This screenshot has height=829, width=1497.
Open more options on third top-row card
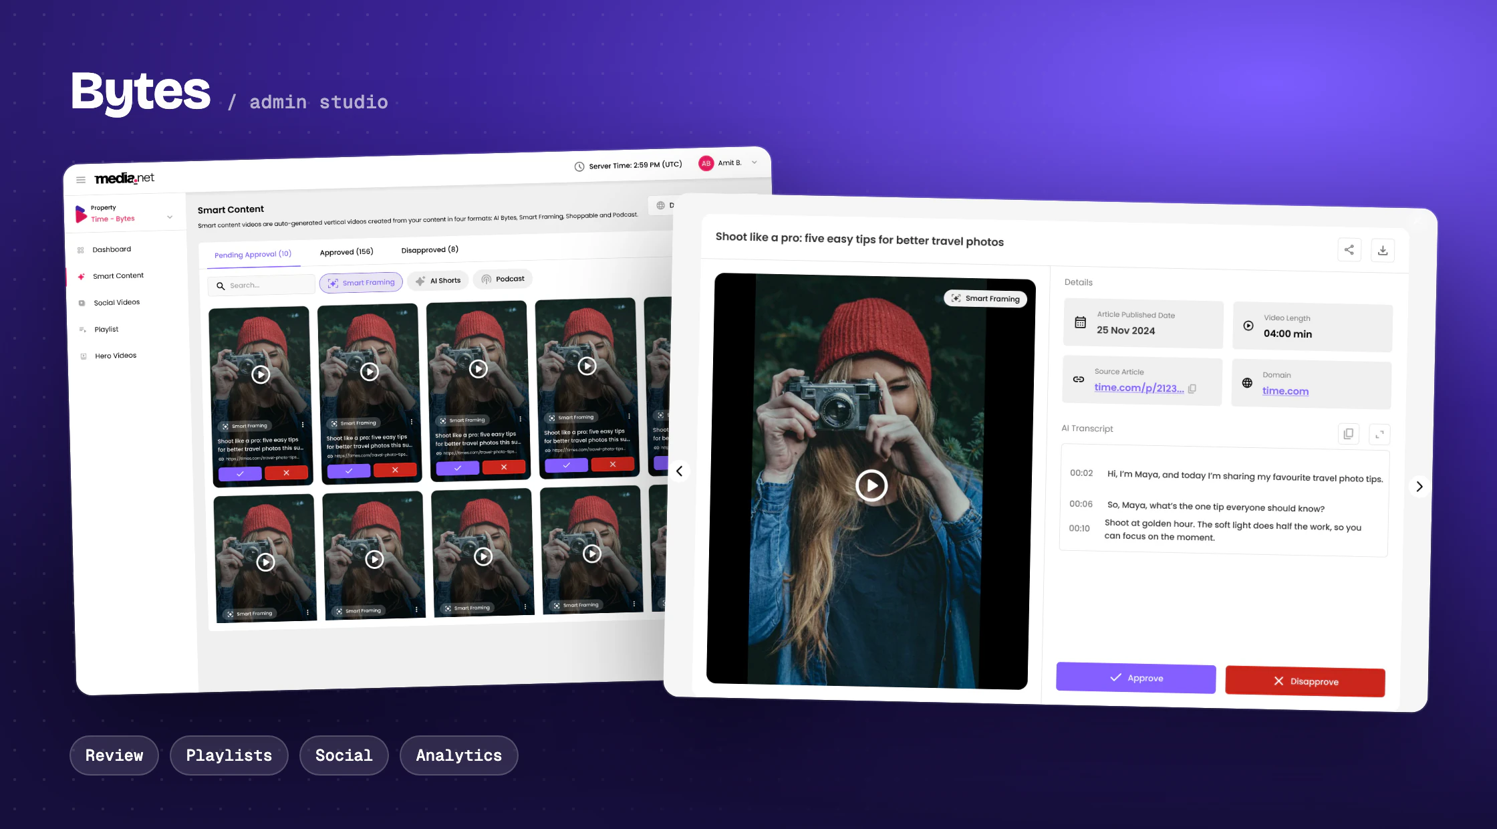tap(521, 419)
